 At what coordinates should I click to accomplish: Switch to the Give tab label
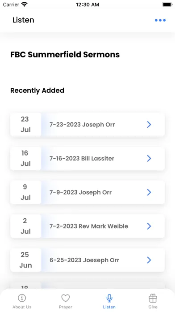point(153,307)
